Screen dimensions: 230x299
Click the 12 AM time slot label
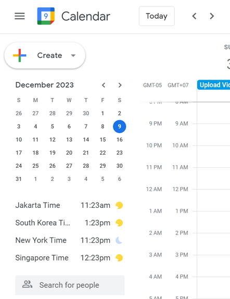pyautogui.click(x=154, y=189)
